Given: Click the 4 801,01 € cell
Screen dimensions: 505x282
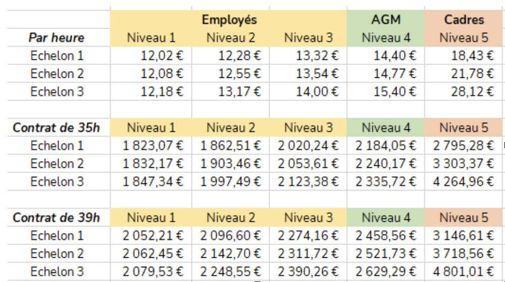Looking at the screenshot, I should click(x=464, y=272).
